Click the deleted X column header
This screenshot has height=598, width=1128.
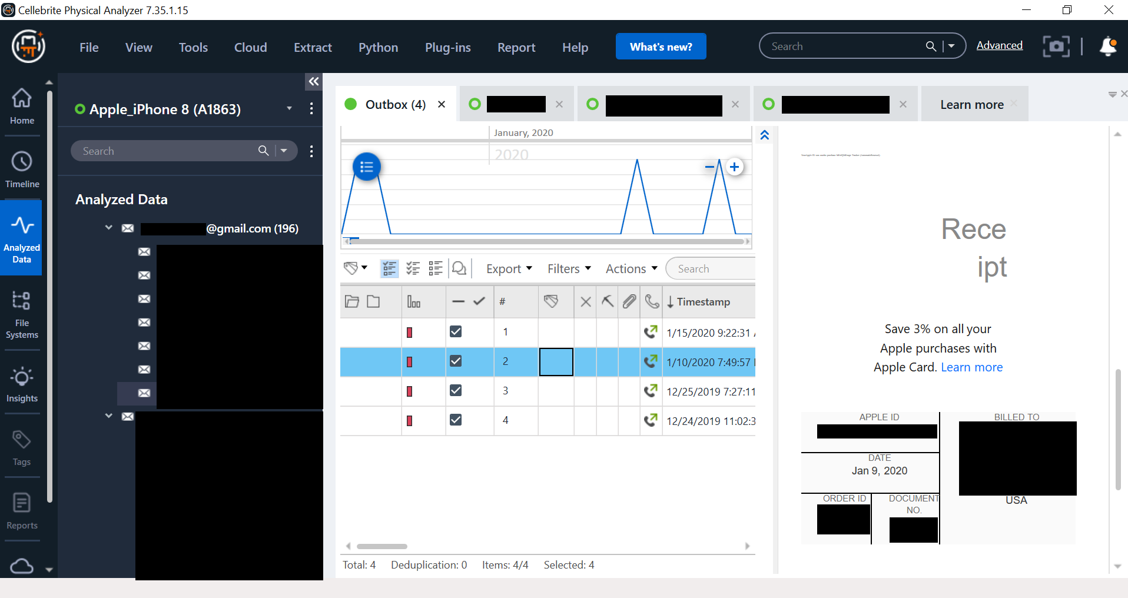(586, 302)
